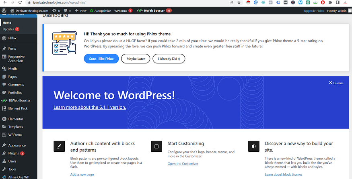The width and height of the screenshot is (352, 179).
Task: Click the half-circle icon beside Discover a new way
Action: coord(254,146)
